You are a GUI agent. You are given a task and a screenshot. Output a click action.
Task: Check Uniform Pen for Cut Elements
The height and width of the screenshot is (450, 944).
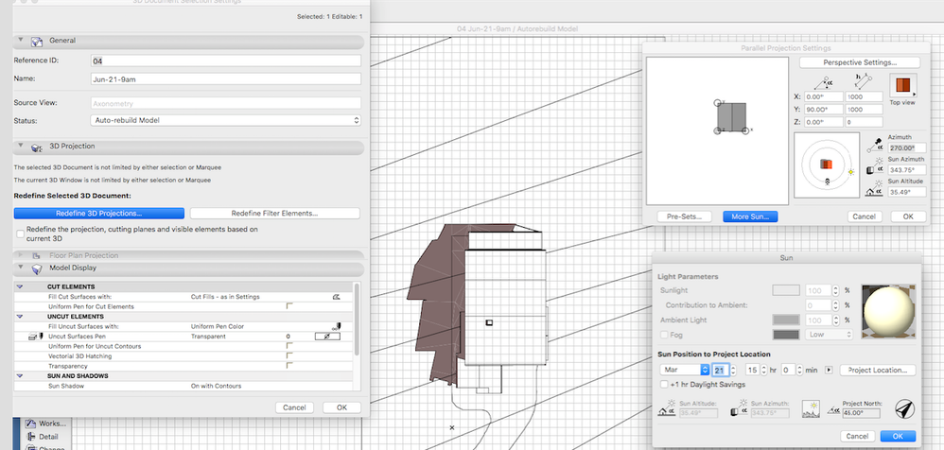[289, 307]
